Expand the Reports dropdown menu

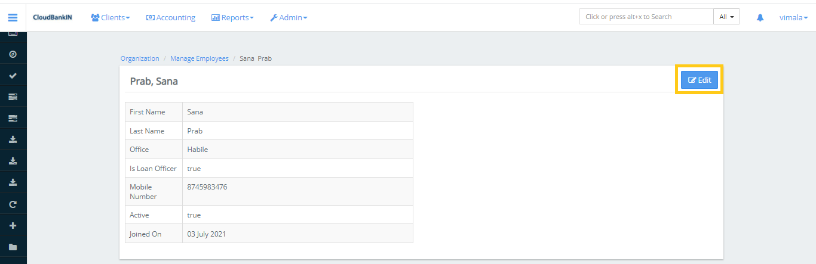click(232, 18)
